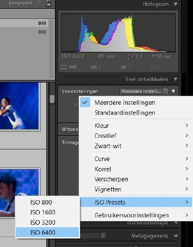
Task: Expand Voorinstellingen section disclosure triangle
Action: click(x=173, y=91)
